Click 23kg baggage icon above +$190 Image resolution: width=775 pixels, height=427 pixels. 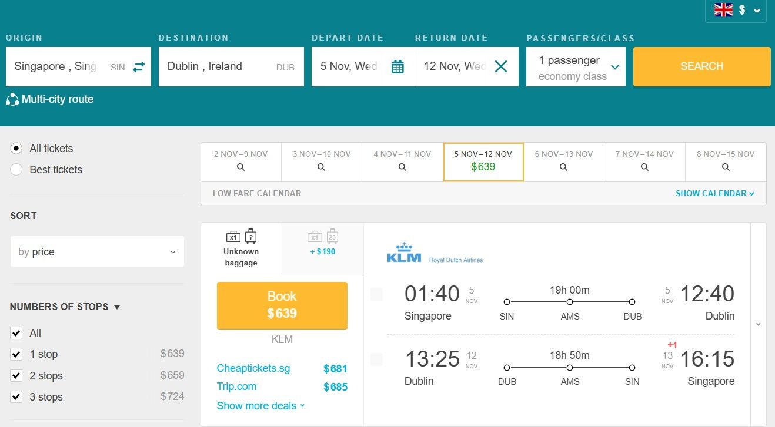click(332, 236)
